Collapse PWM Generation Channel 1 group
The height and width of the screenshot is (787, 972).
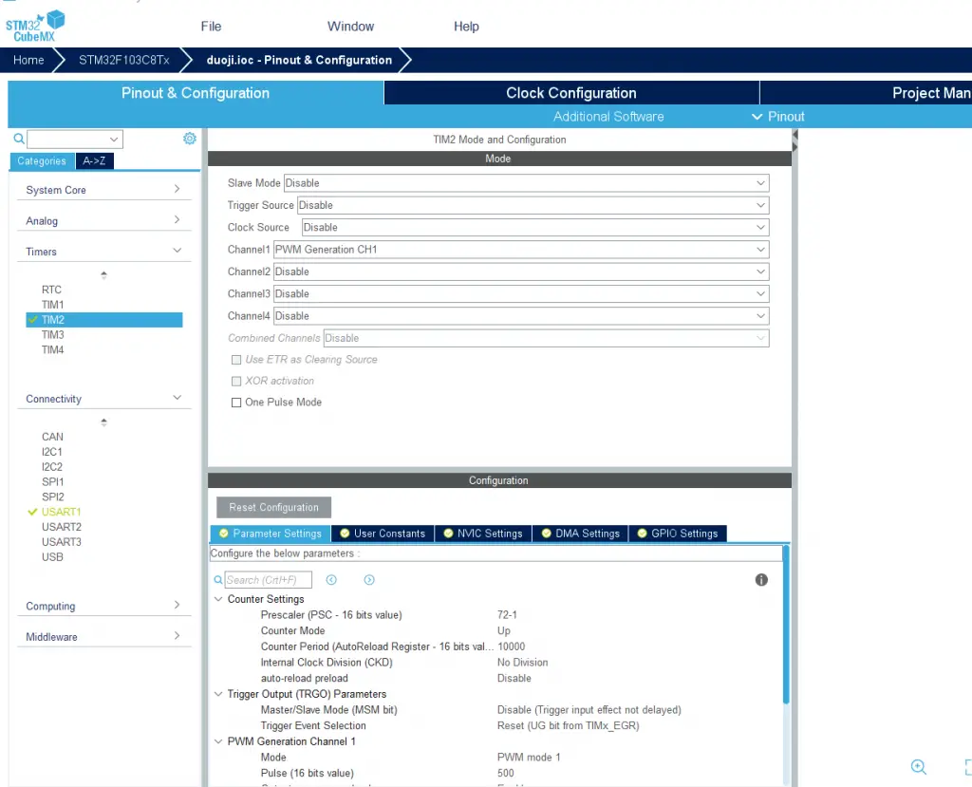point(218,741)
